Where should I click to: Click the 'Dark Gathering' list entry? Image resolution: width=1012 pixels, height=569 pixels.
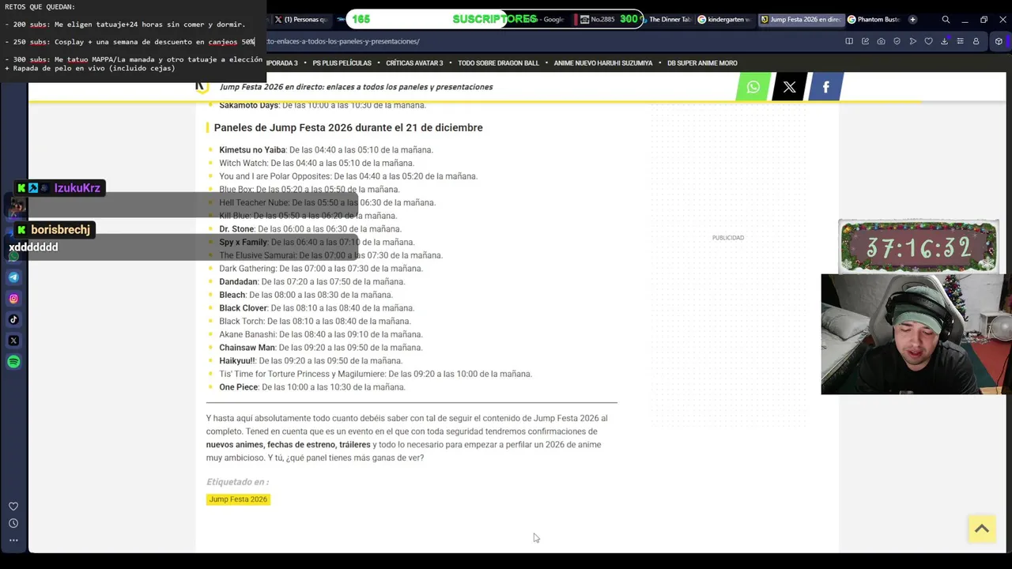321,269
